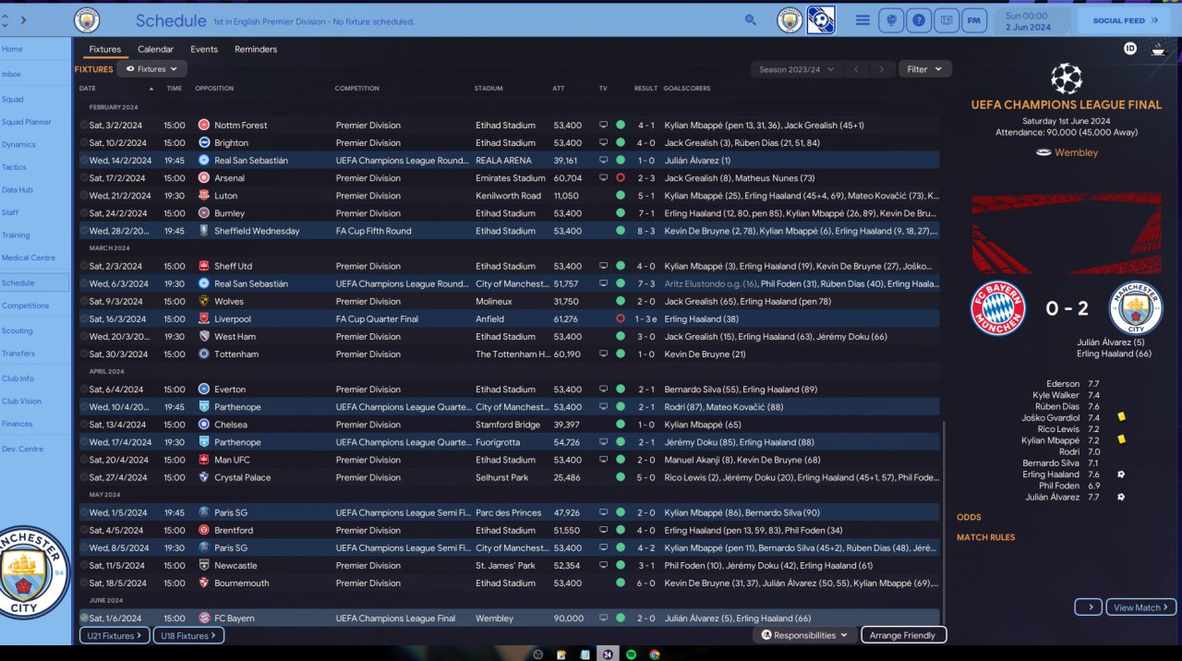Toggle the marker on Bournemouth fixture row
The height and width of the screenshot is (661, 1182).
[84, 583]
